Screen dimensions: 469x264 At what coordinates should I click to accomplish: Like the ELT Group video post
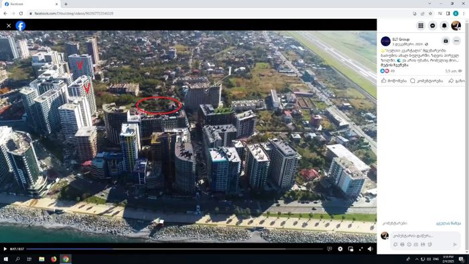(394, 80)
